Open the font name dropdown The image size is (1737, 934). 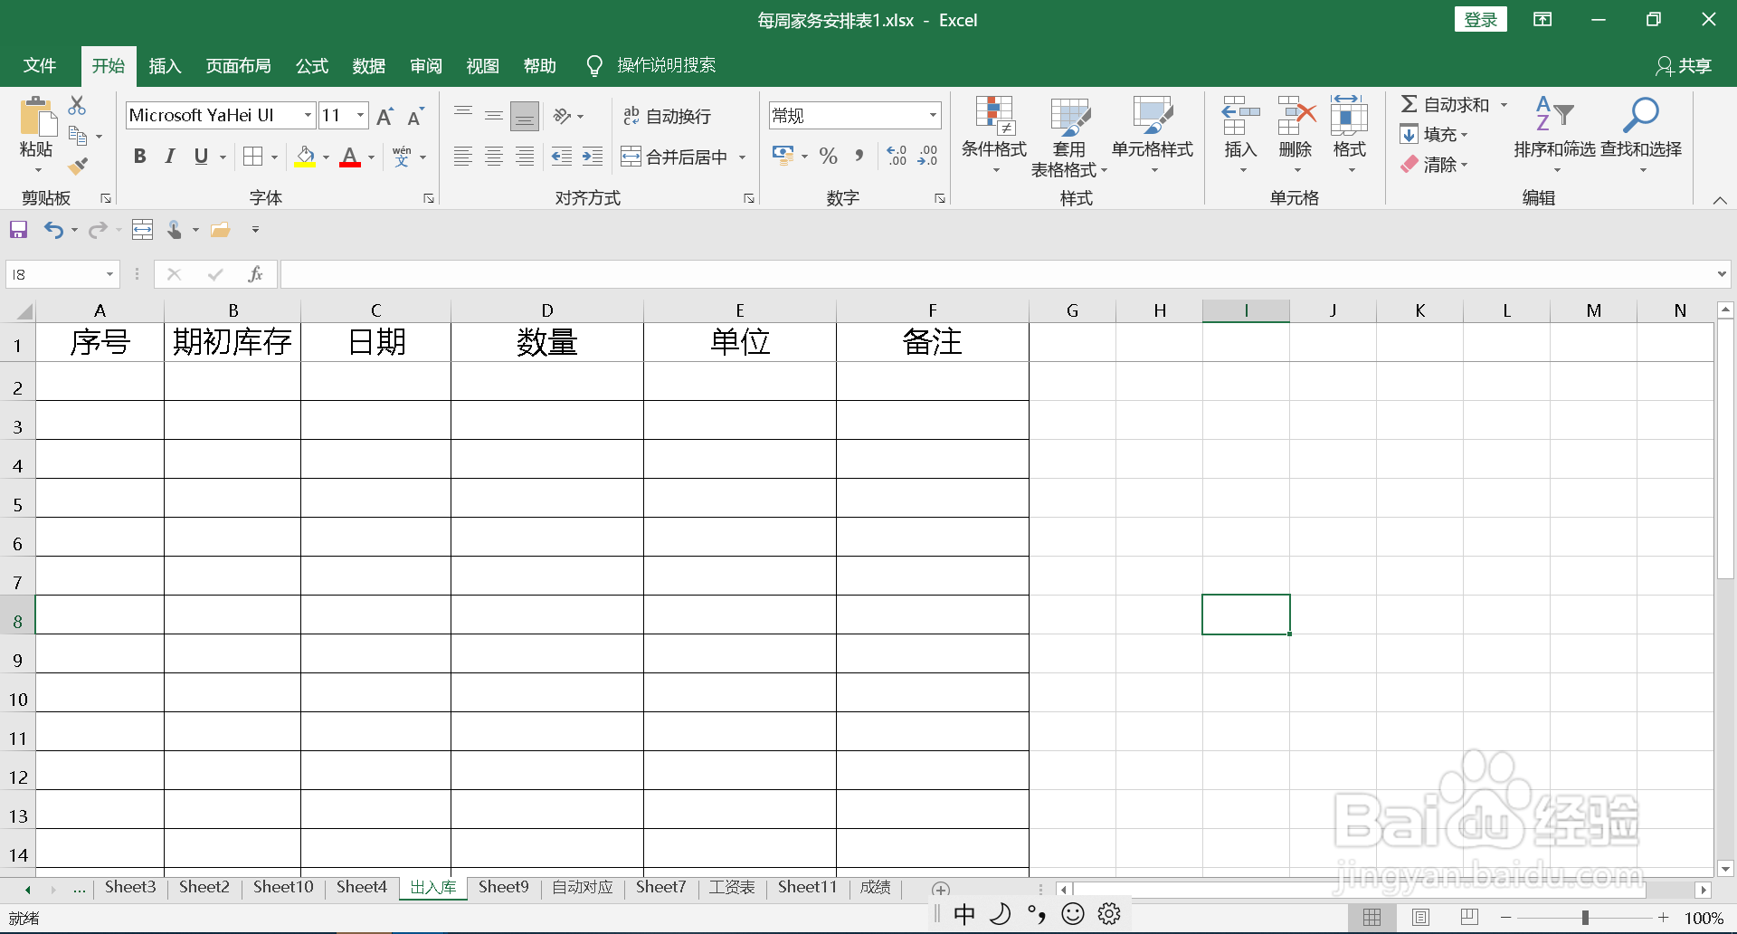click(x=307, y=115)
